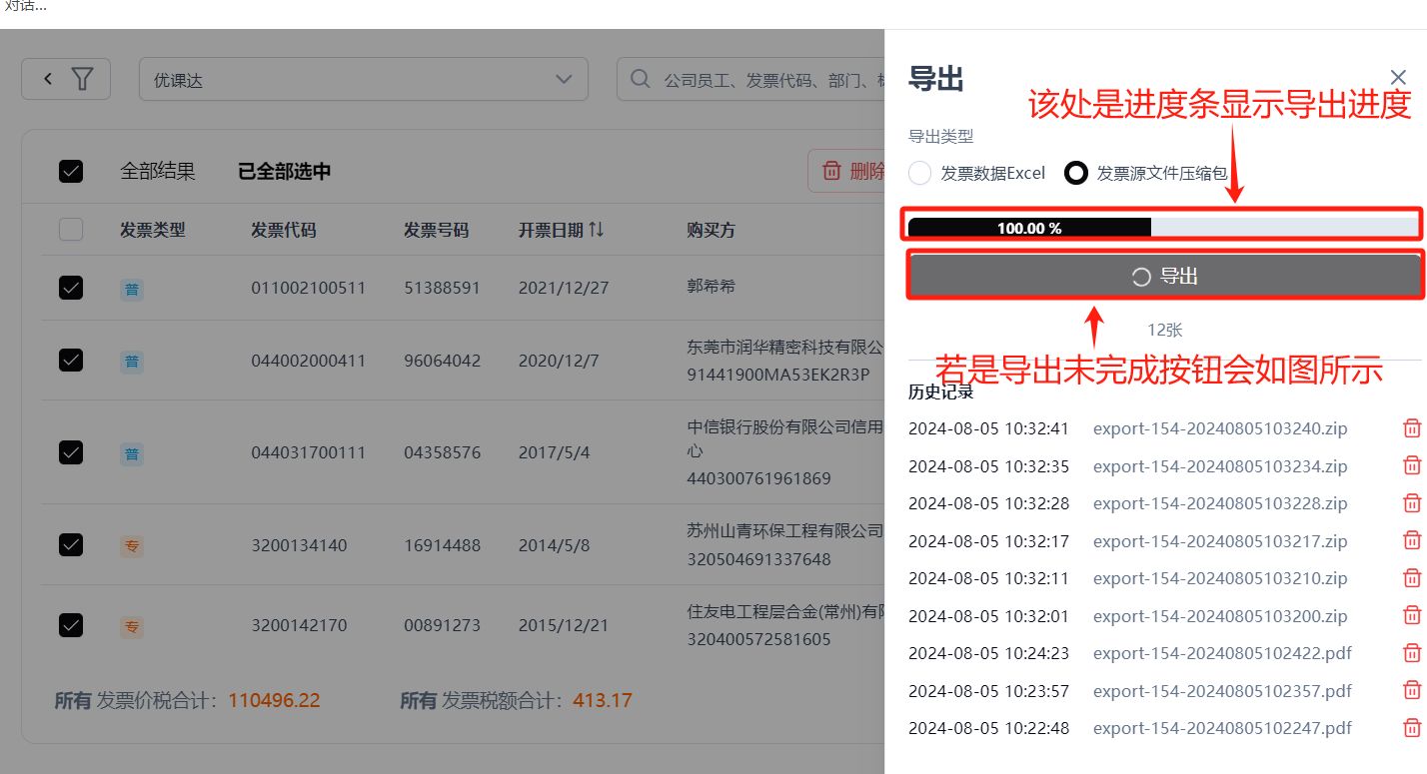Uncheck the 全部结果 checkbox
Image resolution: width=1427 pixels, height=774 pixels.
click(71, 172)
